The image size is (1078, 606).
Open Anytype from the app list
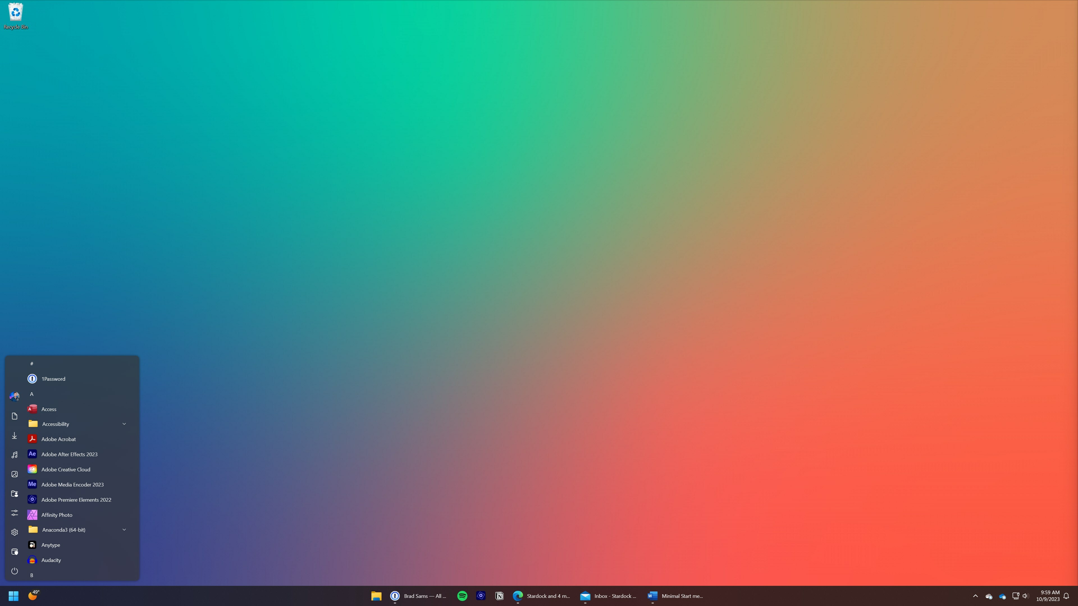click(51, 545)
